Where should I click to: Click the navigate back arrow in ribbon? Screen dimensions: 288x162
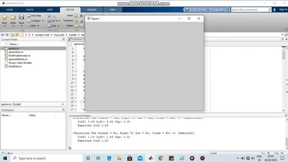49,16
